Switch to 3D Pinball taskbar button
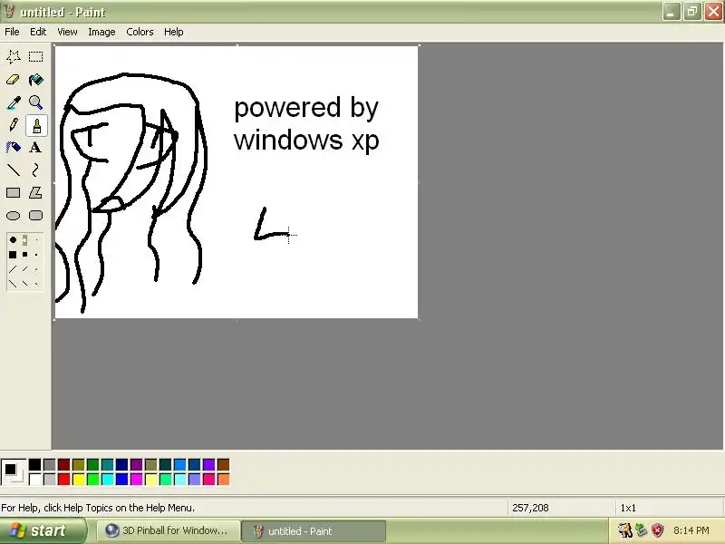The image size is (725, 544). (169, 530)
